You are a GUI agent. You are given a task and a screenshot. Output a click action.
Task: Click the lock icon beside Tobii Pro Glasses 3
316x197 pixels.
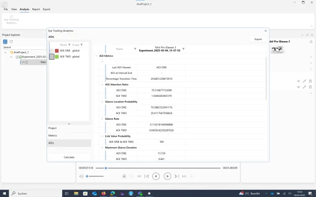[311, 42]
